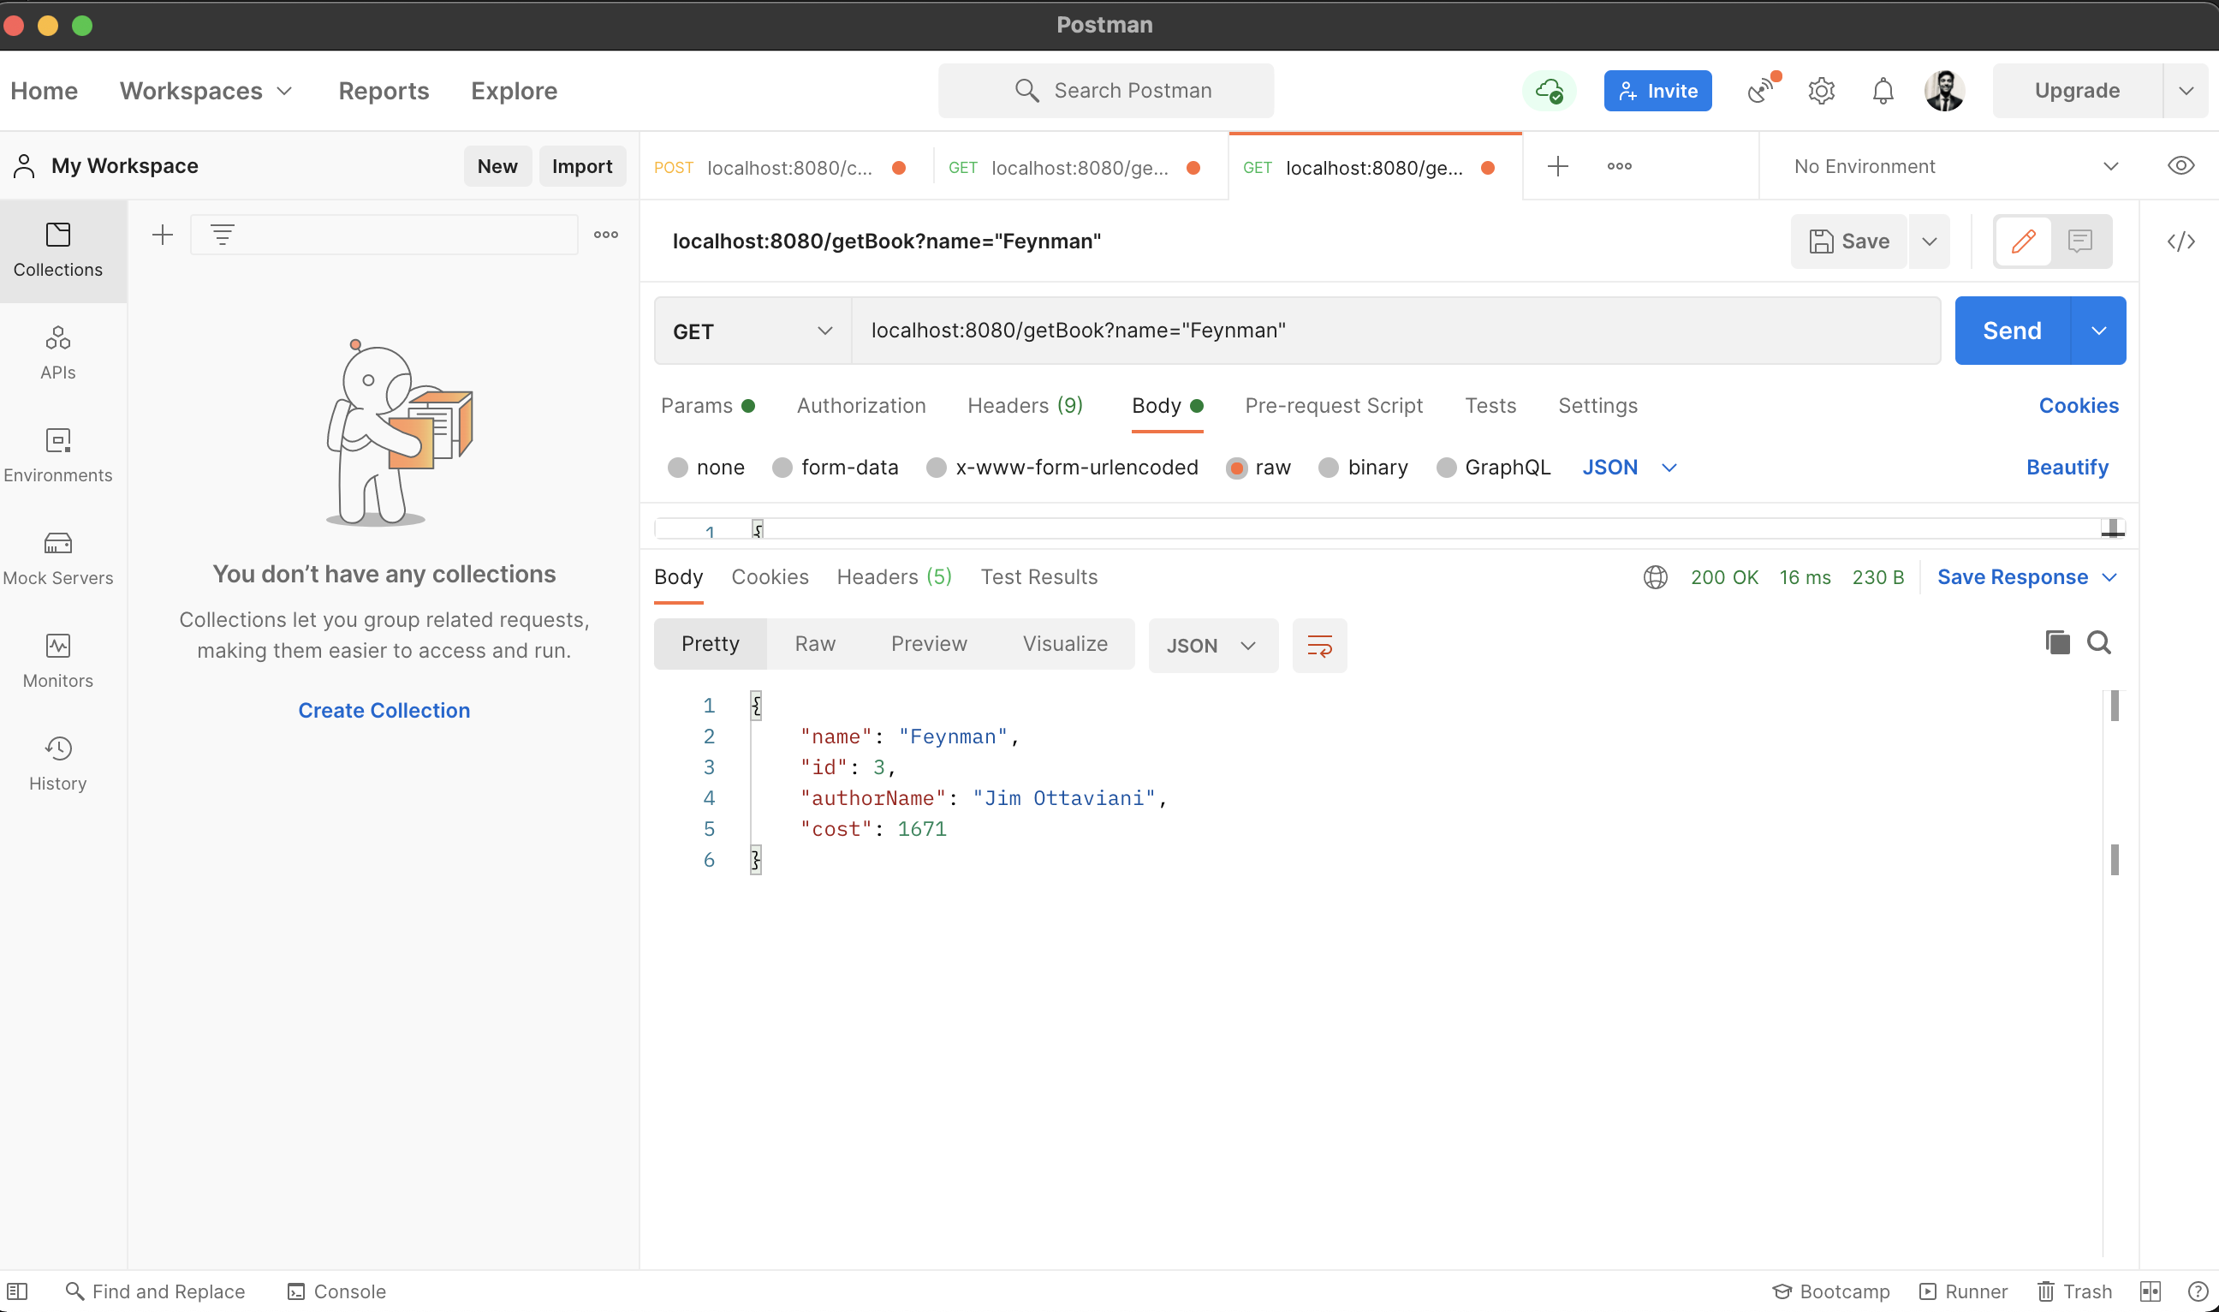
Task: Select APIs in the sidebar
Action: coord(57,352)
